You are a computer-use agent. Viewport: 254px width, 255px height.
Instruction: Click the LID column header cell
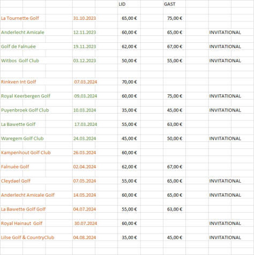coord(122,4)
